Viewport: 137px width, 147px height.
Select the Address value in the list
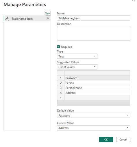click(97, 93)
